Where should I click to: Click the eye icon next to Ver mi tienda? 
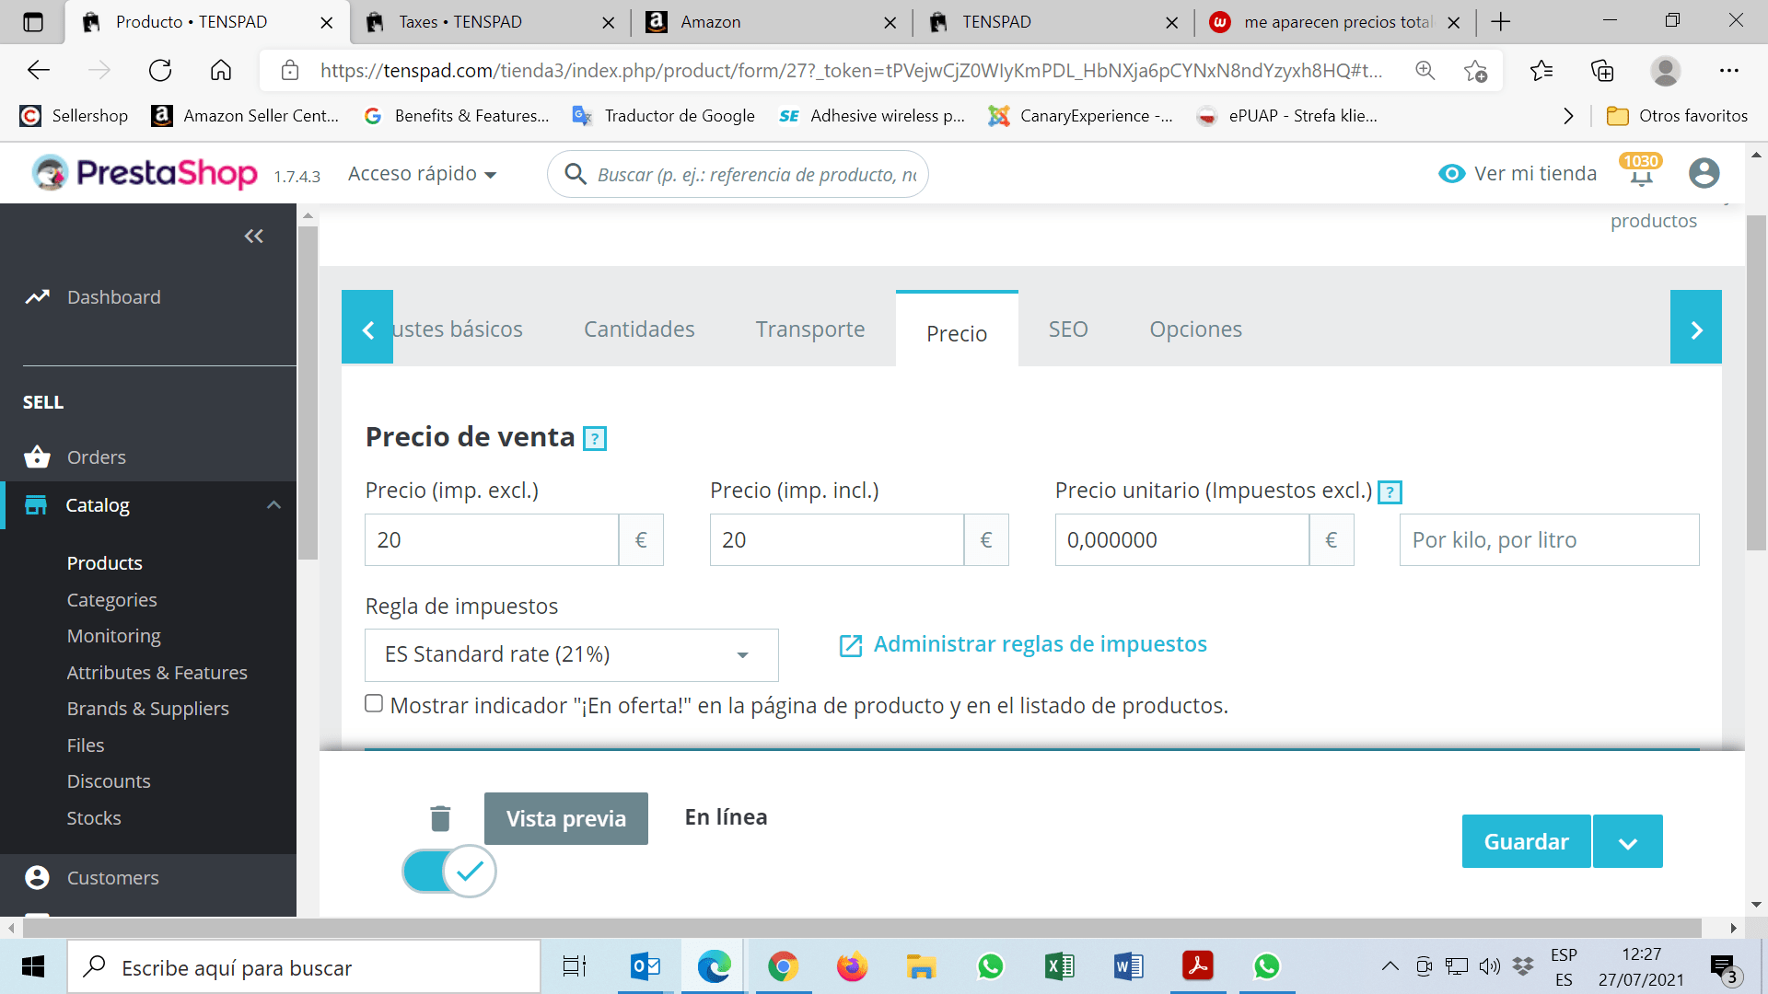pyautogui.click(x=1452, y=174)
